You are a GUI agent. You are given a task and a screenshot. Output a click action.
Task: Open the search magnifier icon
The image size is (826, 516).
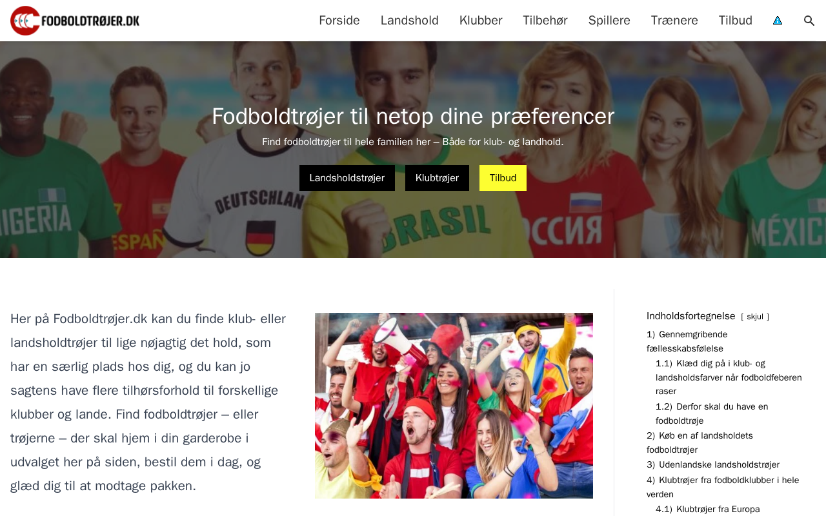click(809, 21)
